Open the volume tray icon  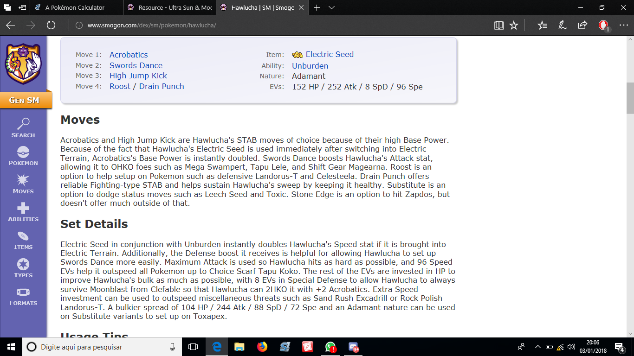571,347
